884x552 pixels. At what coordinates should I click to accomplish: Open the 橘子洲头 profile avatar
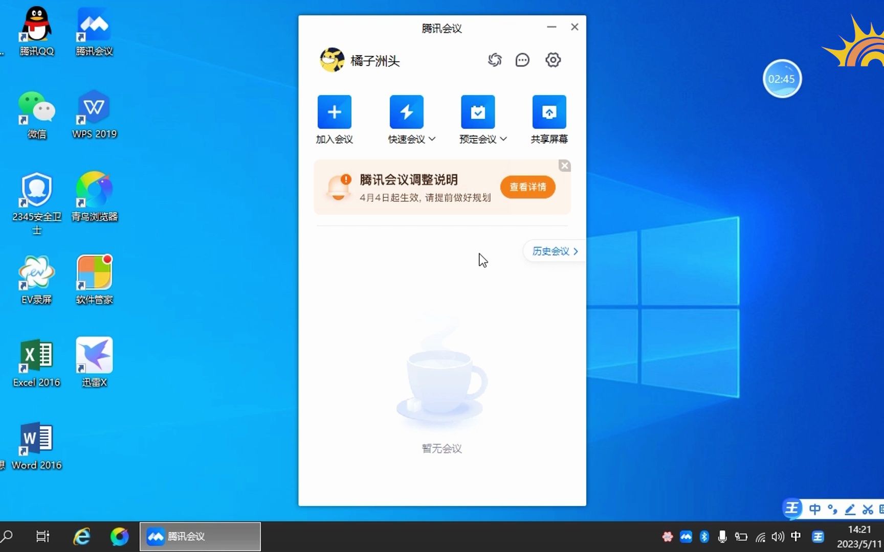(x=332, y=60)
